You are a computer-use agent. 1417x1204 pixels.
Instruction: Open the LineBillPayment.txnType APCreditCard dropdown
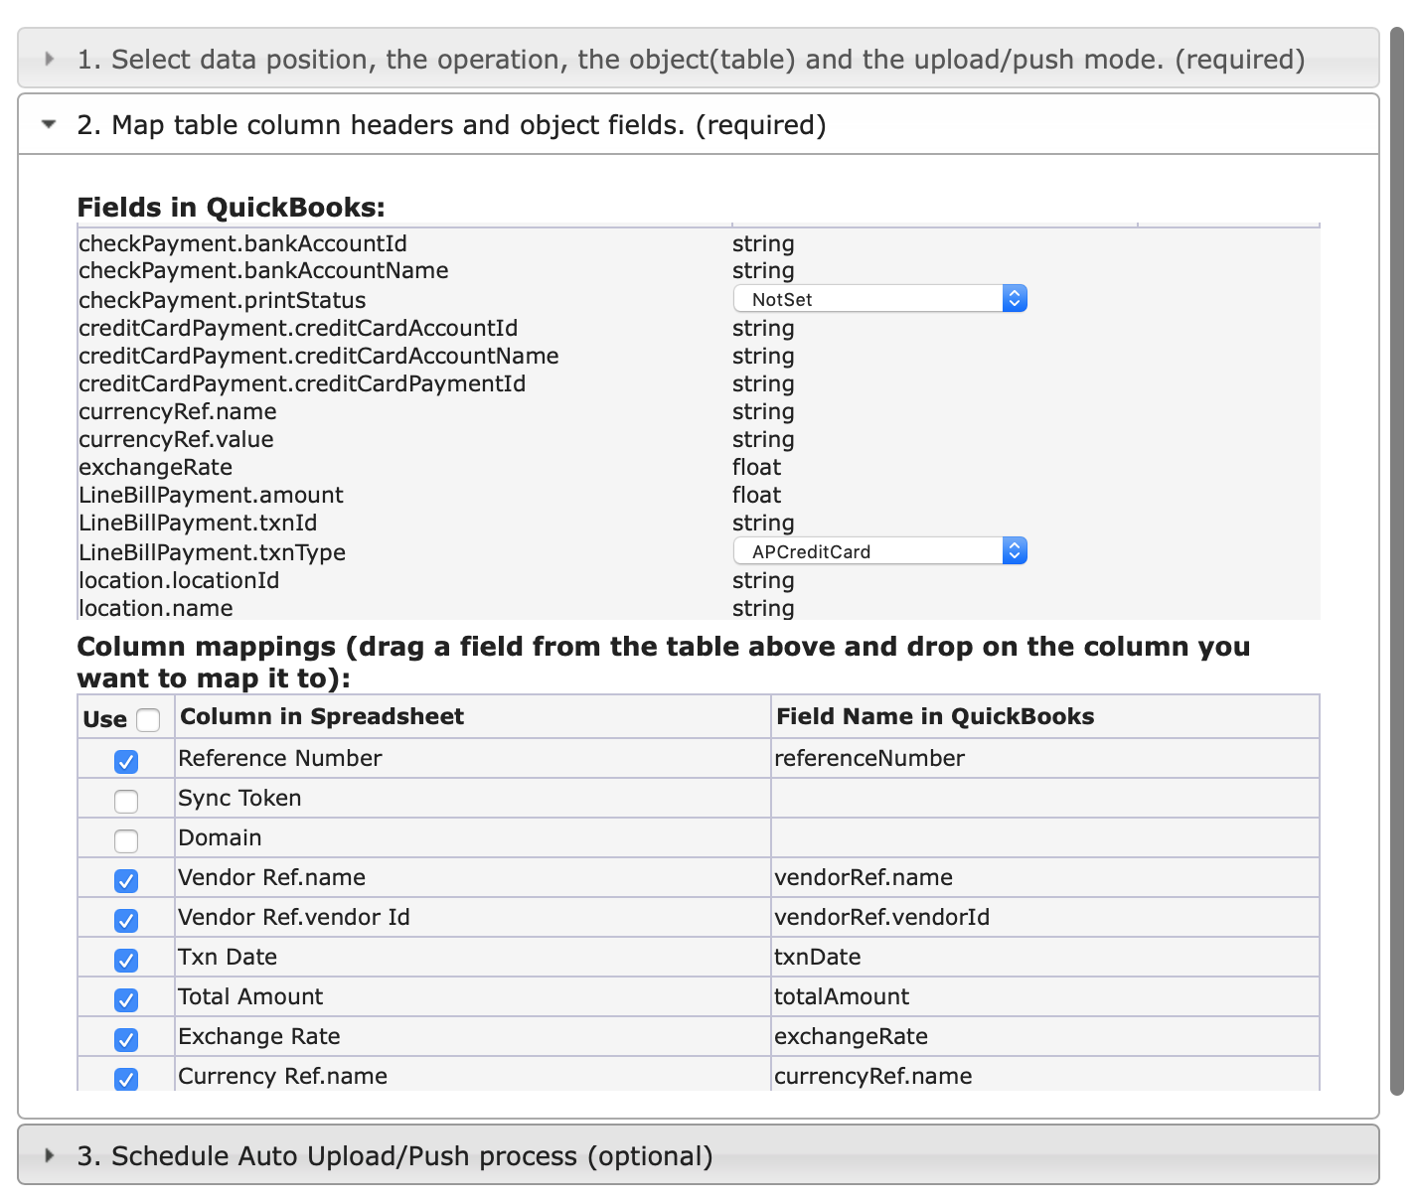[x=879, y=551]
